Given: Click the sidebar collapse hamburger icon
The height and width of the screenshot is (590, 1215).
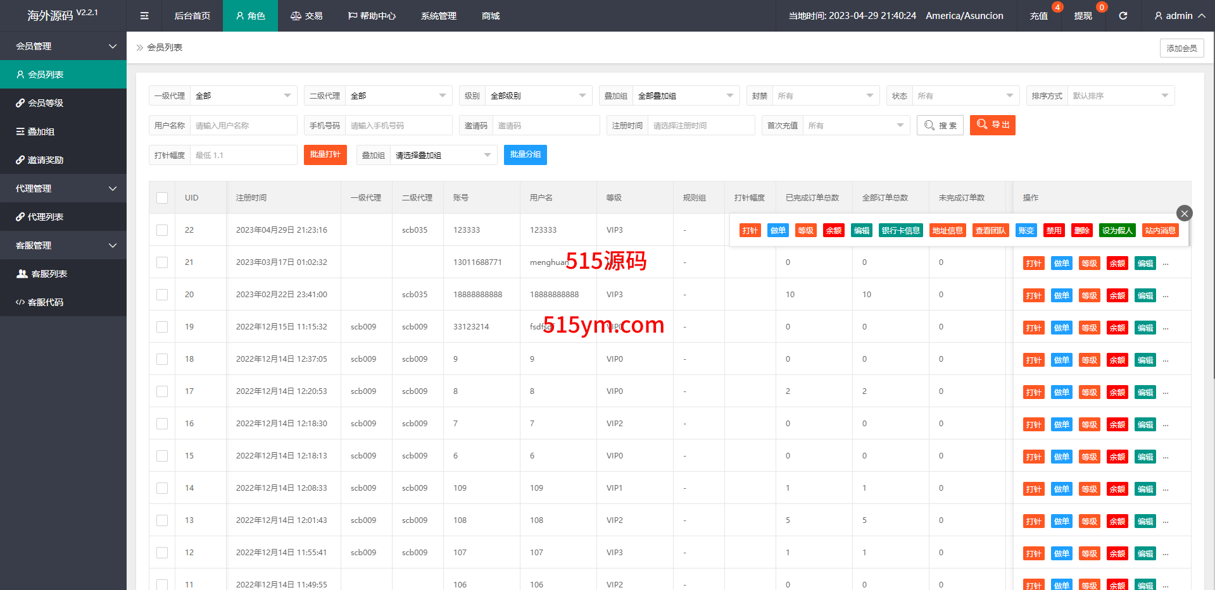Looking at the screenshot, I should [x=144, y=16].
